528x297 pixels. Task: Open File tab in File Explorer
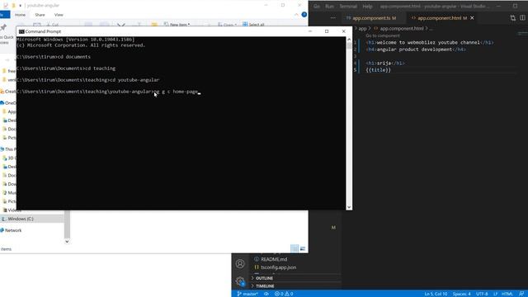click(4, 15)
